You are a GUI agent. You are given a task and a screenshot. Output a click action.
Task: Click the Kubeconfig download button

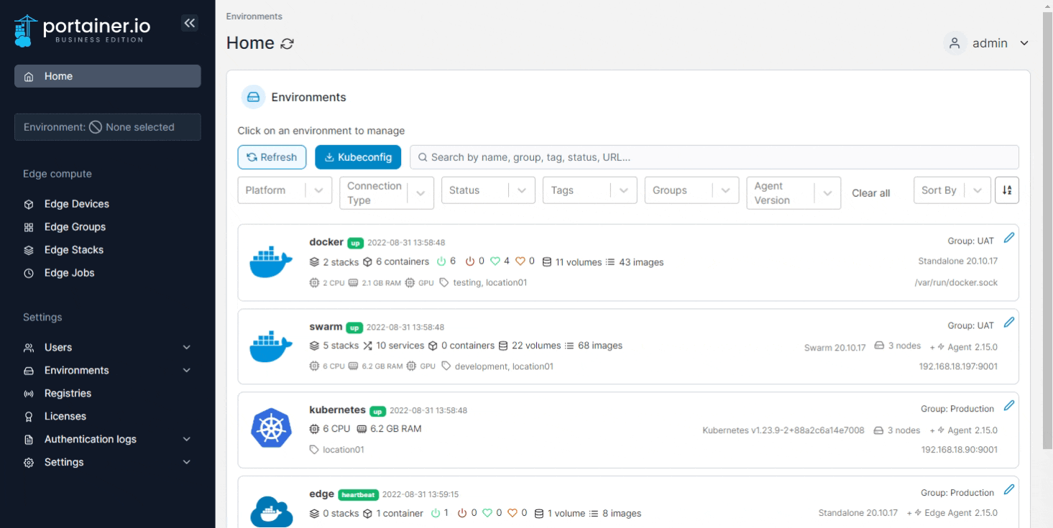tap(358, 157)
